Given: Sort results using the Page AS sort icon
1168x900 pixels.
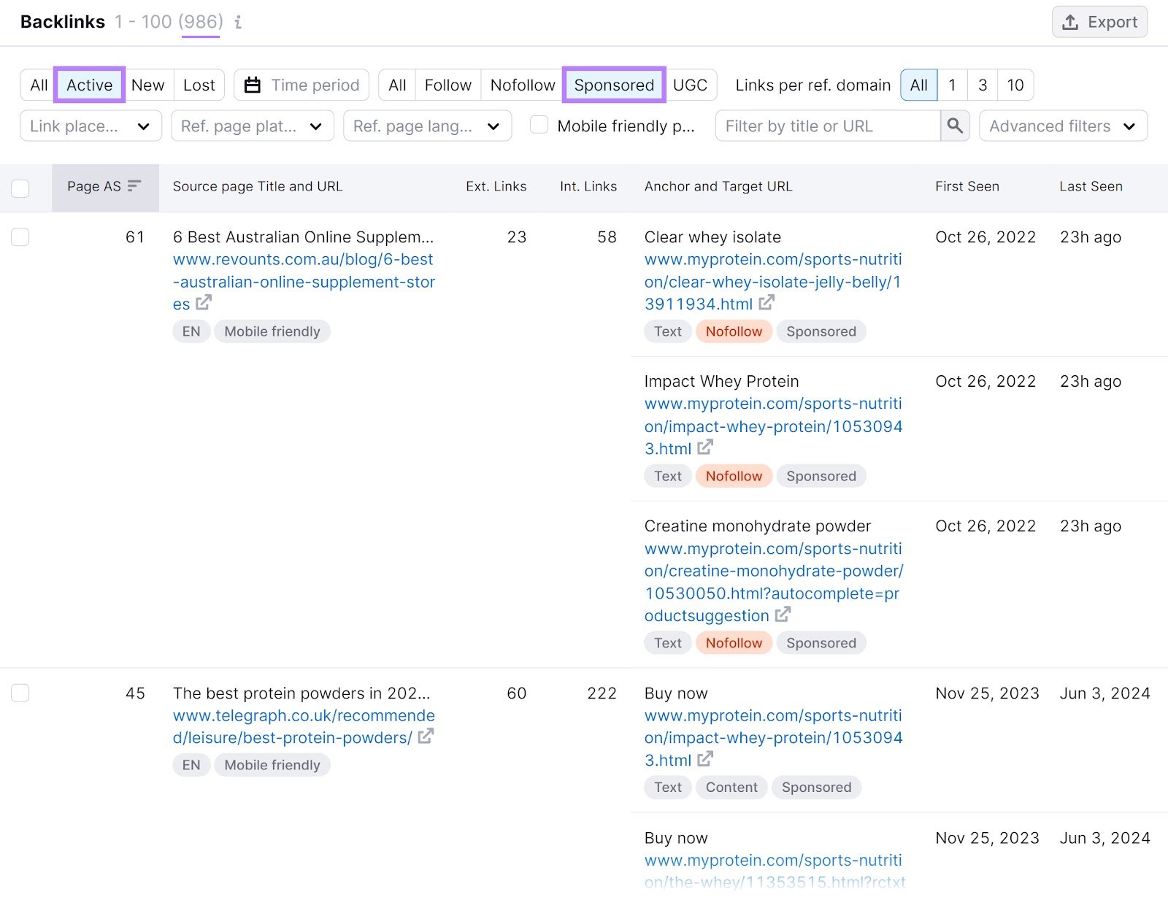Looking at the screenshot, I should [134, 186].
